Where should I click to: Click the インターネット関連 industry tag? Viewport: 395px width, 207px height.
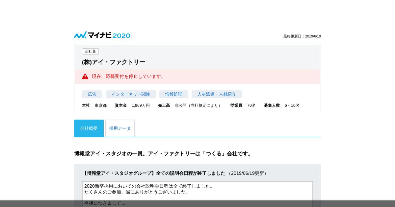[131, 94]
